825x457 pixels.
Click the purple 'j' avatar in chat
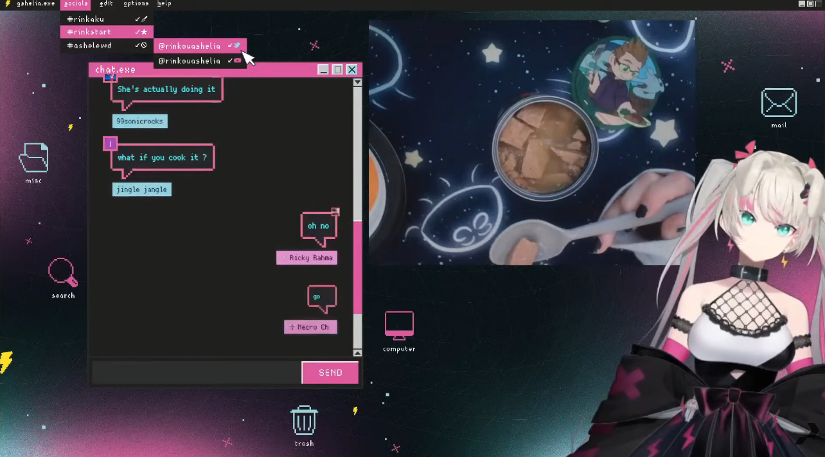[110, 143]
